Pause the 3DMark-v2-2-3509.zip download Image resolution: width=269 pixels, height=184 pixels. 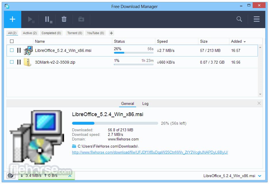(x=19, y=62)
